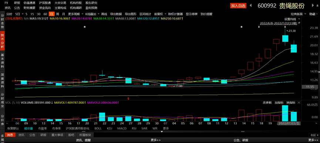Expand the 更多周期 dropdown

76,14
